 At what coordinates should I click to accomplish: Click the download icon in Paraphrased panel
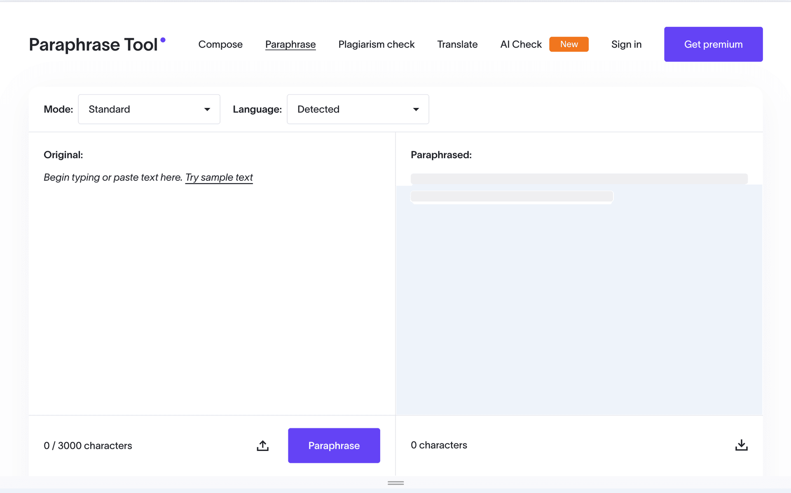pos(741,445)
